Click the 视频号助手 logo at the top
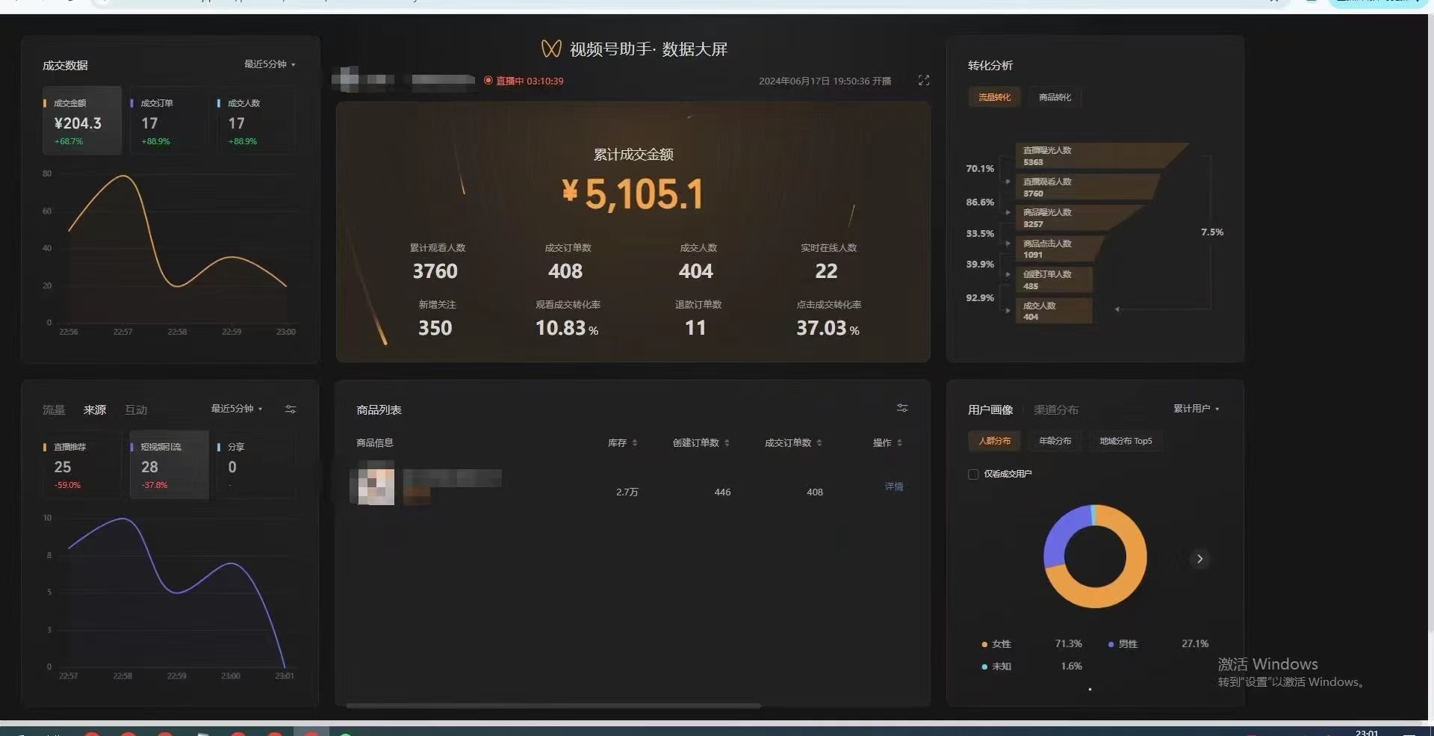Image resolution: width=1434 pixels, height=736 pixels. [x=552, y=49]
